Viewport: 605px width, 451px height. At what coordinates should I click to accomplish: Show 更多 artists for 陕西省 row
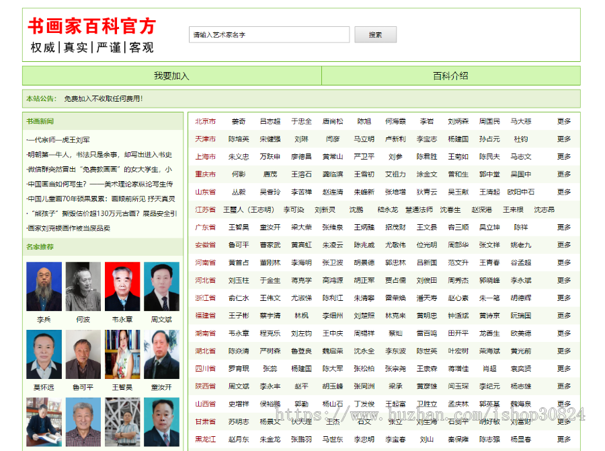(564, 386)
